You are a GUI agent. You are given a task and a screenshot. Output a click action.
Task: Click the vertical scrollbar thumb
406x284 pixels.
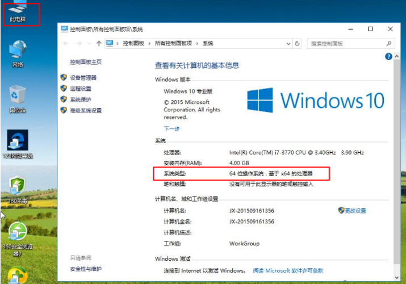(397, 162)
